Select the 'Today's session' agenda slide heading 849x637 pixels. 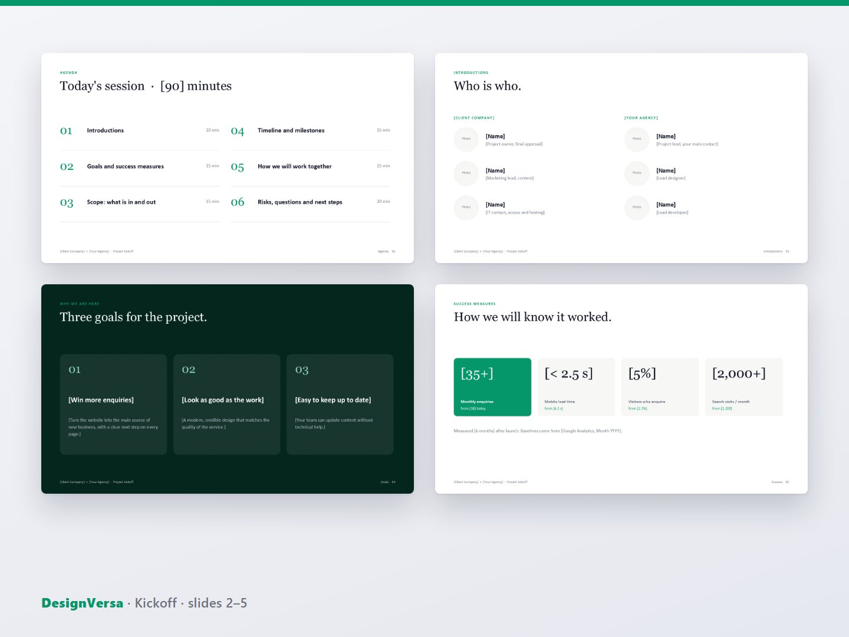[146, 86]
